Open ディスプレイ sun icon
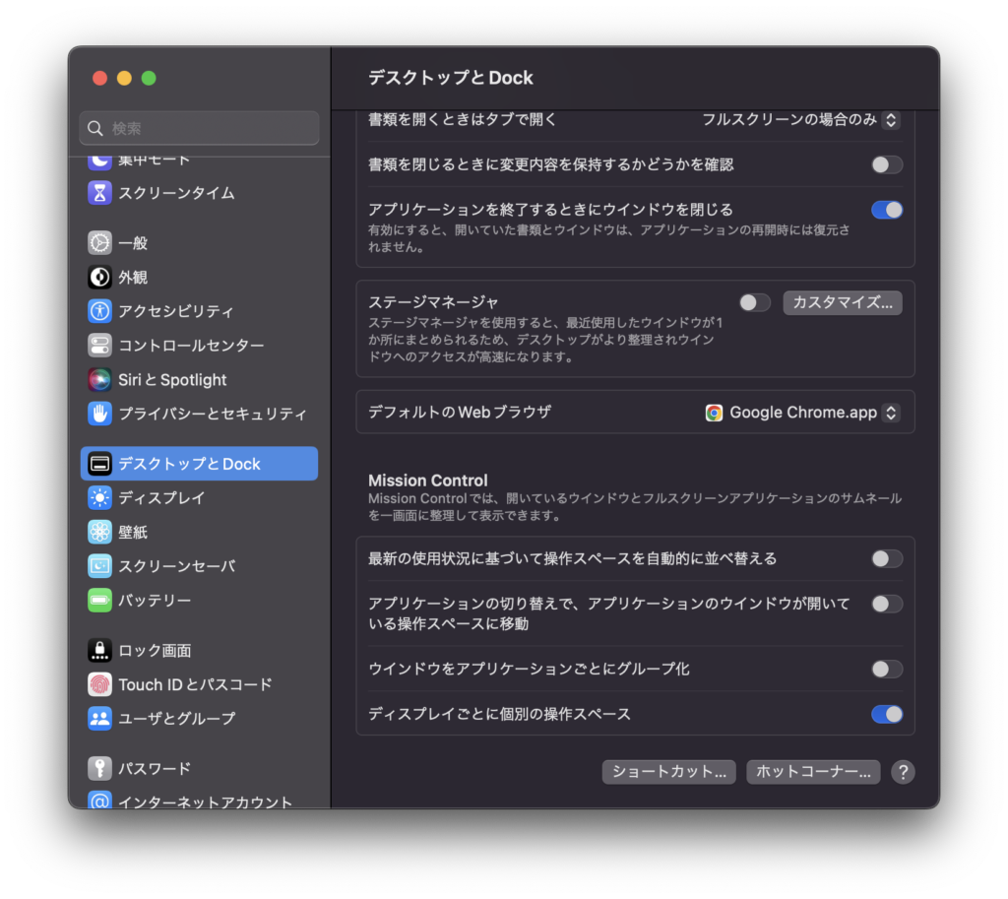 99,497
